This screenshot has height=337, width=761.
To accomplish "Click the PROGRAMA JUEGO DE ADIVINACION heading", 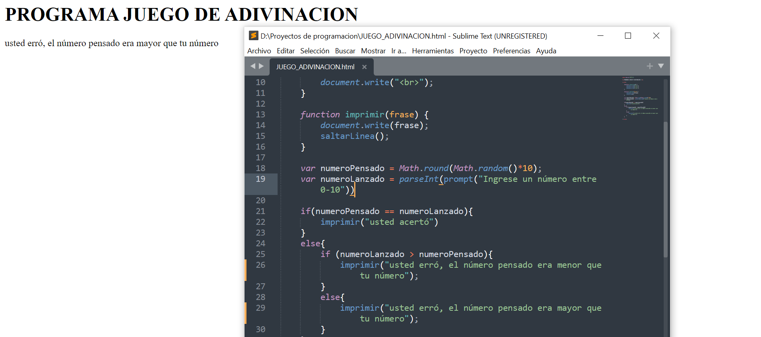I will pos(181,15).
